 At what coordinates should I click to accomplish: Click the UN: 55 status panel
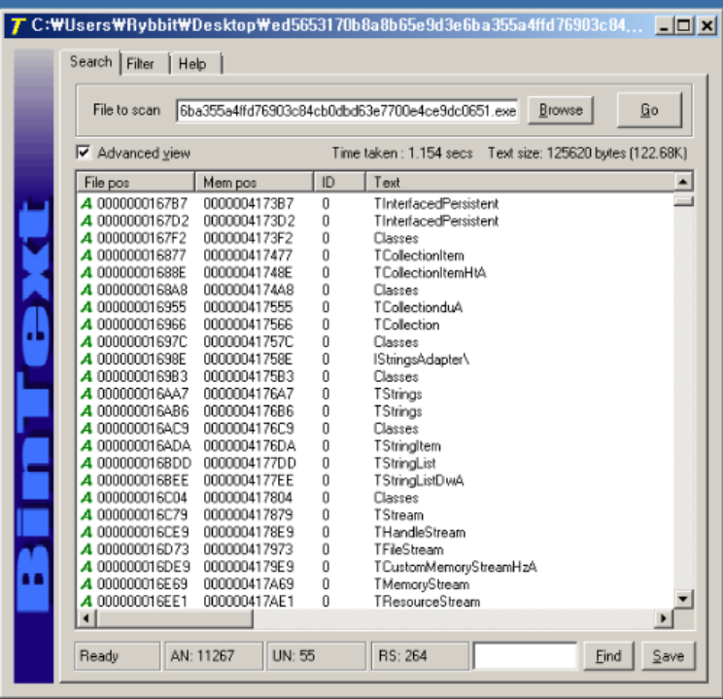pos(317,655)
